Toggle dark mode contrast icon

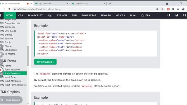click(x=169, y=15)
